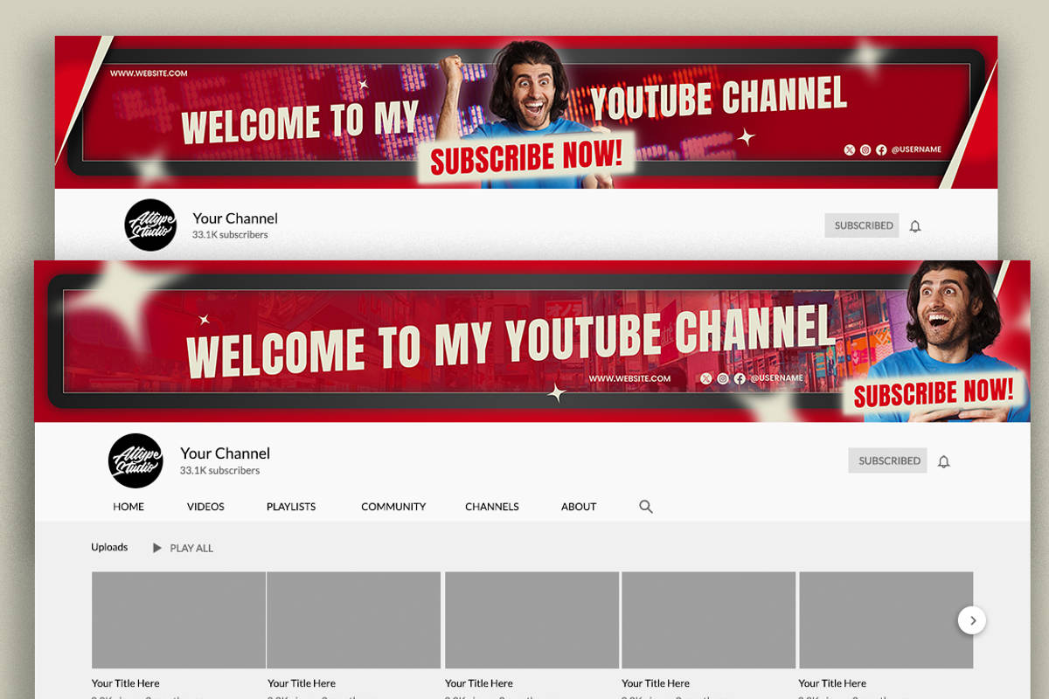Click SUBSCRIBE NOW! badge in front banner
Viewport: 1049px width, 699px height.
934,392
